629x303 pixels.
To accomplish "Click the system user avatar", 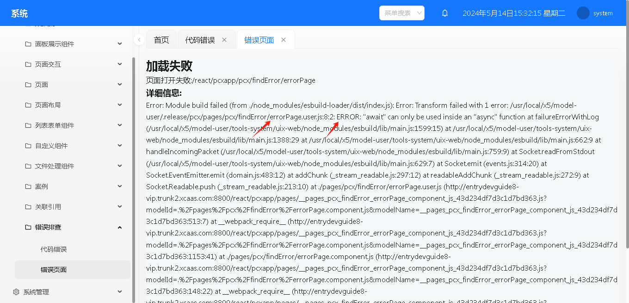I will click(583, 13).
